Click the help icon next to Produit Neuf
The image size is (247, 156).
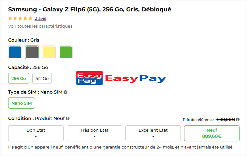[68, 119]
